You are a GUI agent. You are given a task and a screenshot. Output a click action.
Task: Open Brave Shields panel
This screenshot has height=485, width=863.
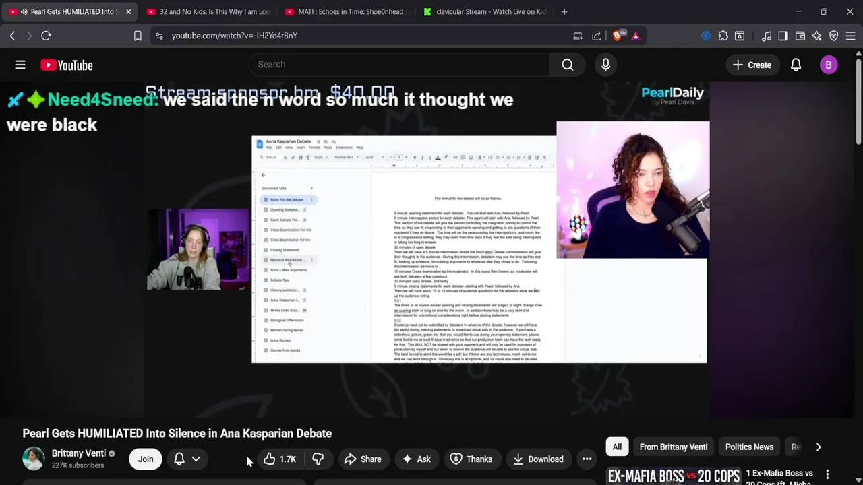click(x=618, y=36)
